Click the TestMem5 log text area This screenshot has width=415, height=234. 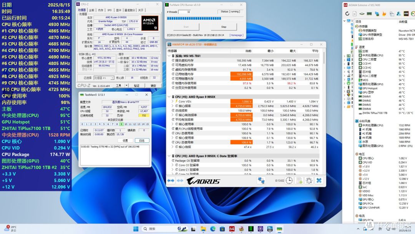115,155
